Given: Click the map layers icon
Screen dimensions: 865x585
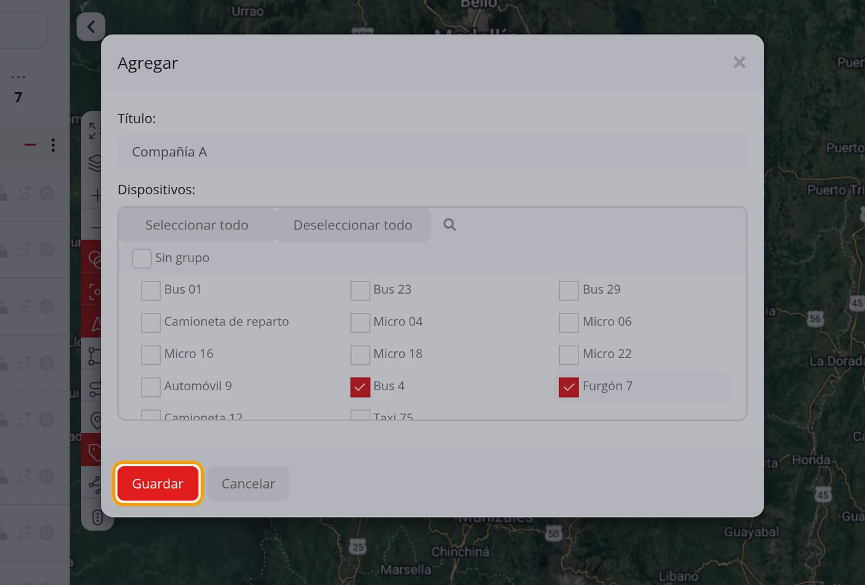Looking at the screenshot, I should 95,163.
